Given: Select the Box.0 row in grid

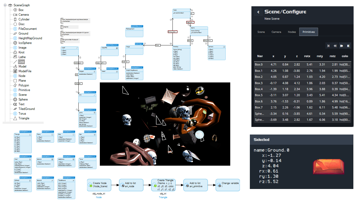Looking at the screenshot, I should [x=303, y=64].
